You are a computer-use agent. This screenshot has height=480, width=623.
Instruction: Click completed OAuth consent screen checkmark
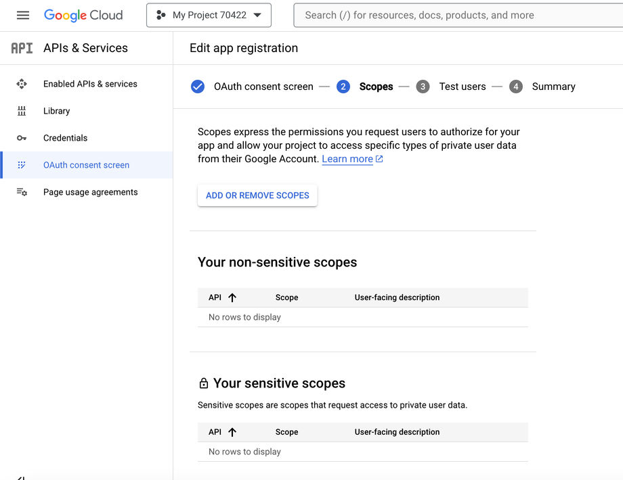[198, 87]
